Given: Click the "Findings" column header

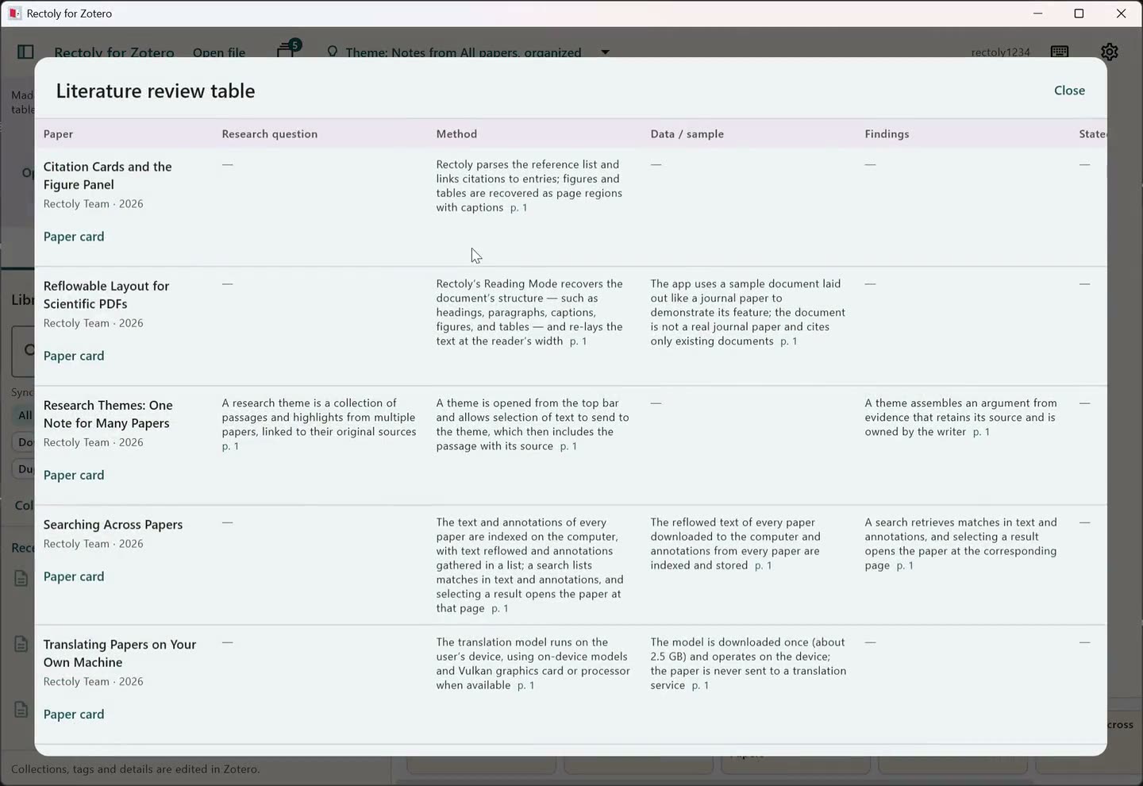Looking at the screenshot, I should pyautogui.click(x=887, y=134).
